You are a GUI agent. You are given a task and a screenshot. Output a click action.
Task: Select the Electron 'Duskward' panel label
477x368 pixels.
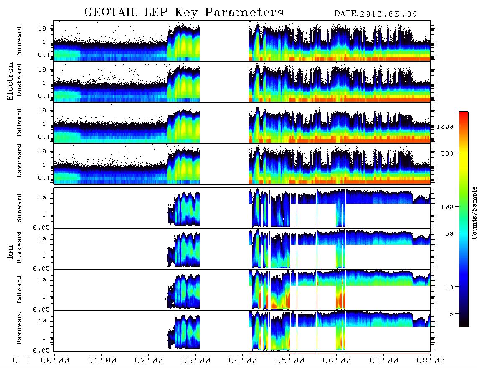click(19, 80)
